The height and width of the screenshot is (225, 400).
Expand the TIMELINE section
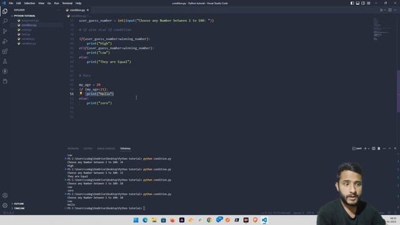(19, 208)
